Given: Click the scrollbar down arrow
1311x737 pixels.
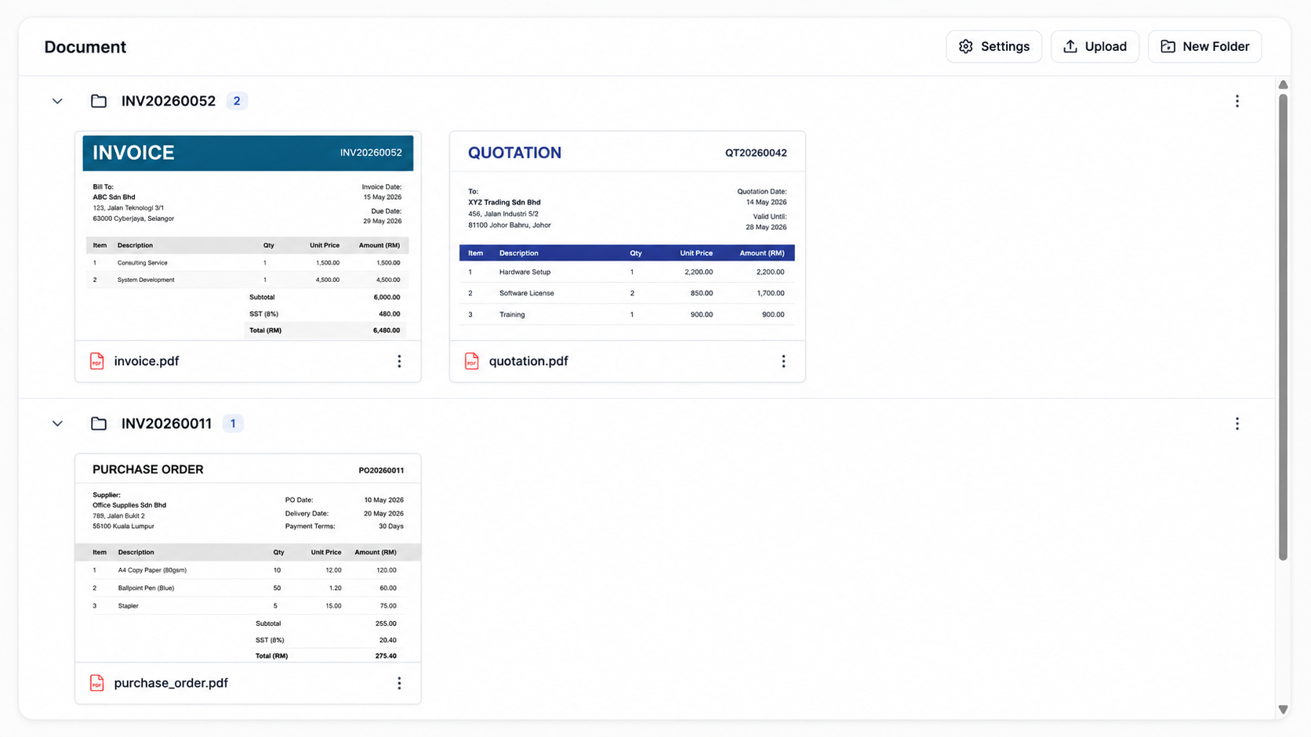Looking at the screenshot, I should point(1283,710).
